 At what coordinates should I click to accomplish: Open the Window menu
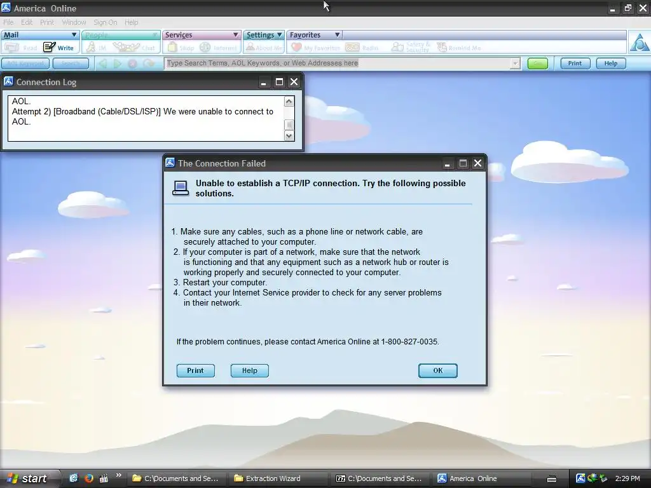click(x=74, y=22)
